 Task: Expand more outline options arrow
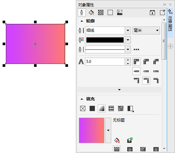point(119,90)
